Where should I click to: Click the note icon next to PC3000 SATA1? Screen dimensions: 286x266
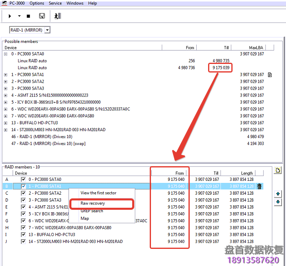(x=270, y=75)
